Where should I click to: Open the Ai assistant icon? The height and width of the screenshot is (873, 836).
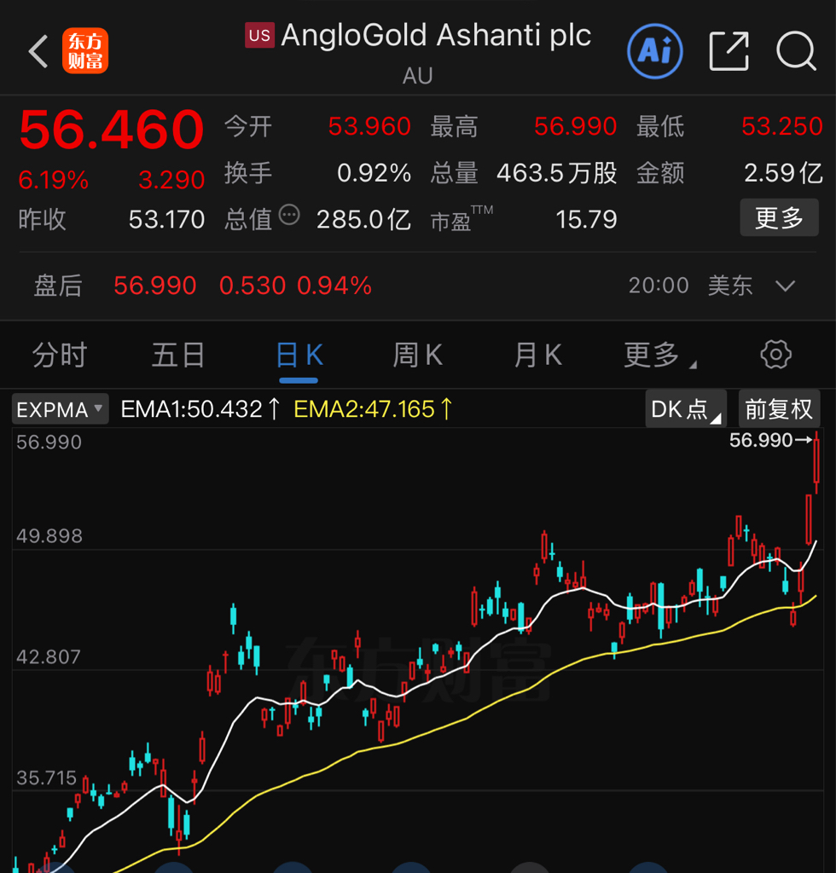coord(655,51)
